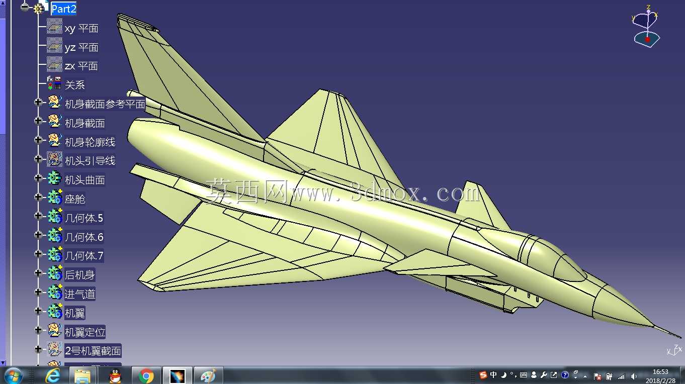Screen dimensions: 685x384
Task: Click the icon beside 机头引导线 node
Action: pyautogui.click(x=54, y=160)
